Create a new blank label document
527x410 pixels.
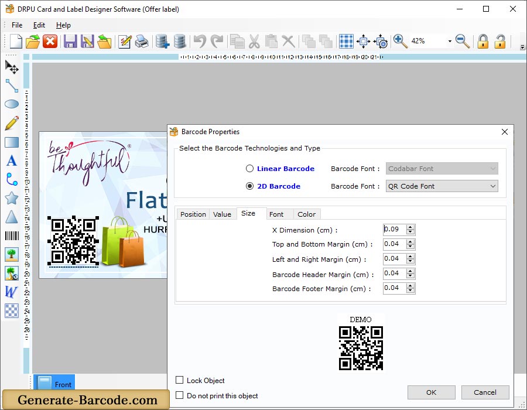point(16,42)
